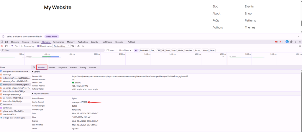The height and width of the screenshot is (132, 302).
Task: Open Network panel settings gear
Action: pyautogui.click(x=300, y=46)
